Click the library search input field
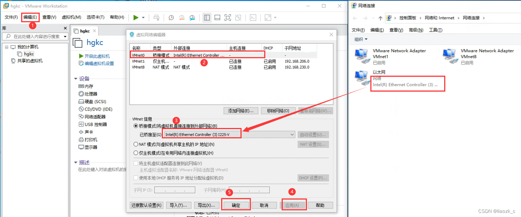 click(33, 36)
